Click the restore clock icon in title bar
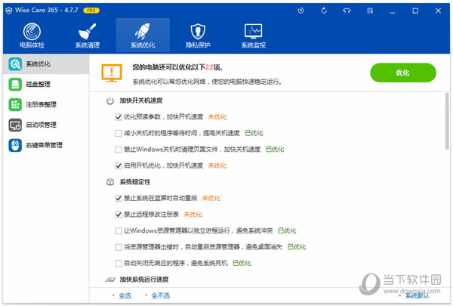 pos(300,11)
